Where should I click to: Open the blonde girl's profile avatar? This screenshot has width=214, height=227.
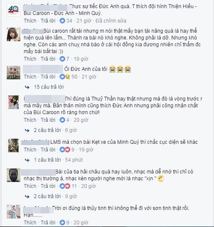click(x=14, y=34)
